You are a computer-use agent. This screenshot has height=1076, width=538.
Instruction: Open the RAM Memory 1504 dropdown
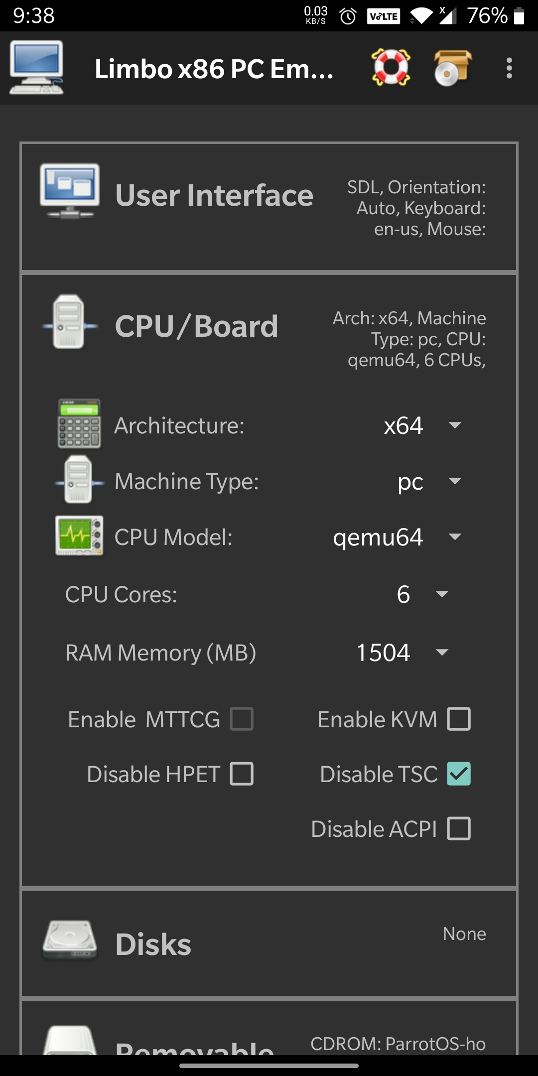(x=402, y=653)
